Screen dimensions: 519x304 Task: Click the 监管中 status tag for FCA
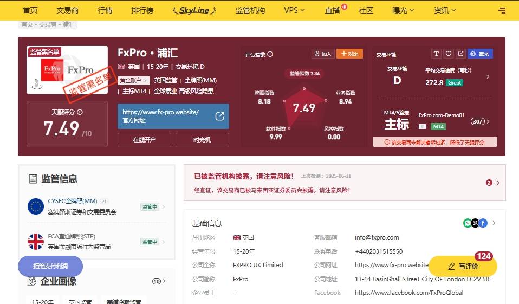coord(150,242)
